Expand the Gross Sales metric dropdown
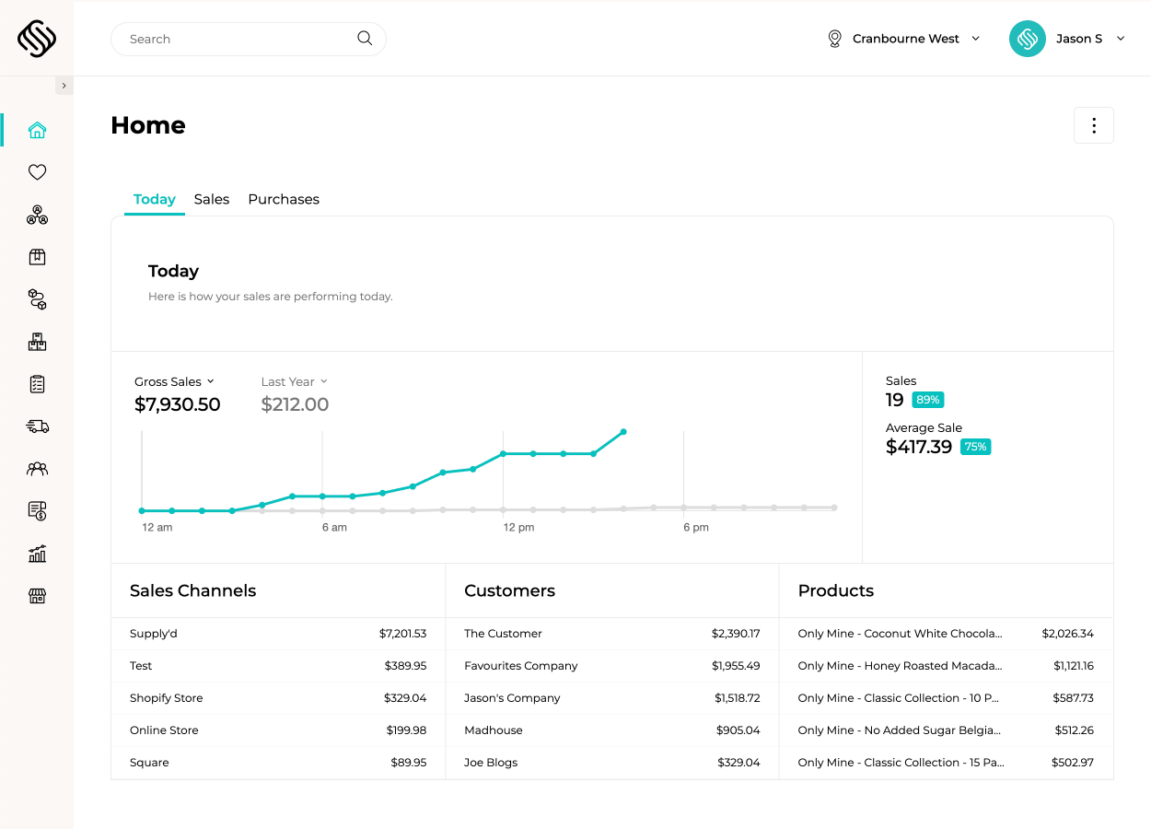 (174, 381)
